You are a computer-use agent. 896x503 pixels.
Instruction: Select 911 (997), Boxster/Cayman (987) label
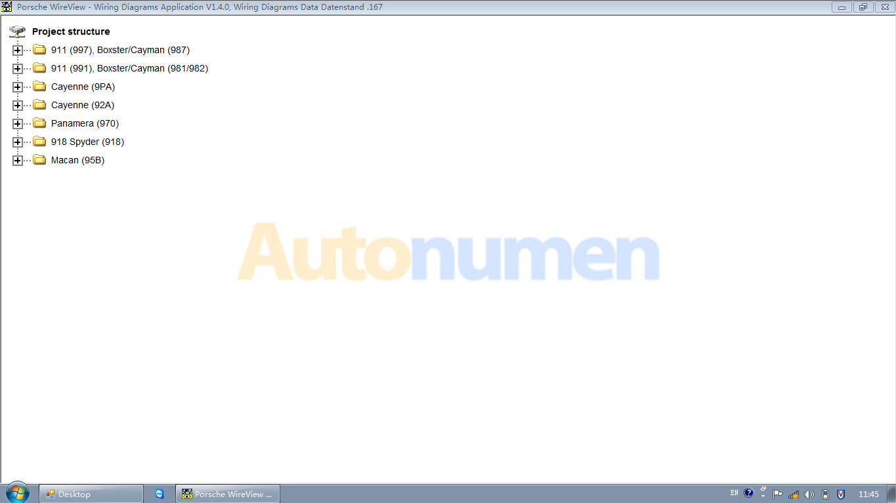[120, 50]
